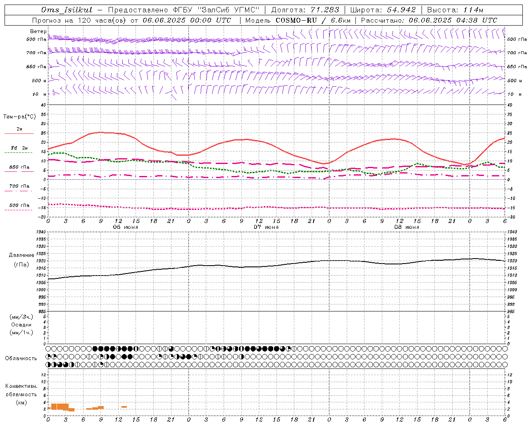
Task: Click the "(гПа)" unit label under Давление
Action: coord(21,264)
